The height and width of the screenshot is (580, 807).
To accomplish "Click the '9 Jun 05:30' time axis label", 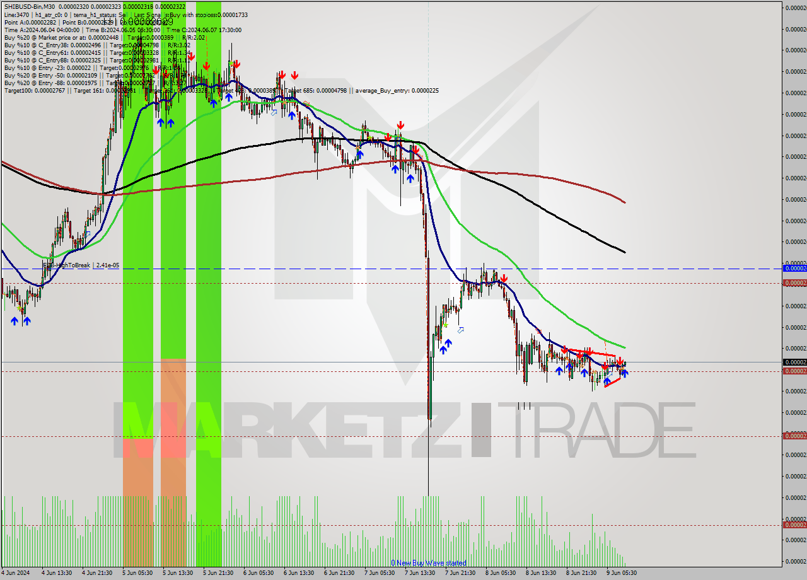I will click(621, 573).
